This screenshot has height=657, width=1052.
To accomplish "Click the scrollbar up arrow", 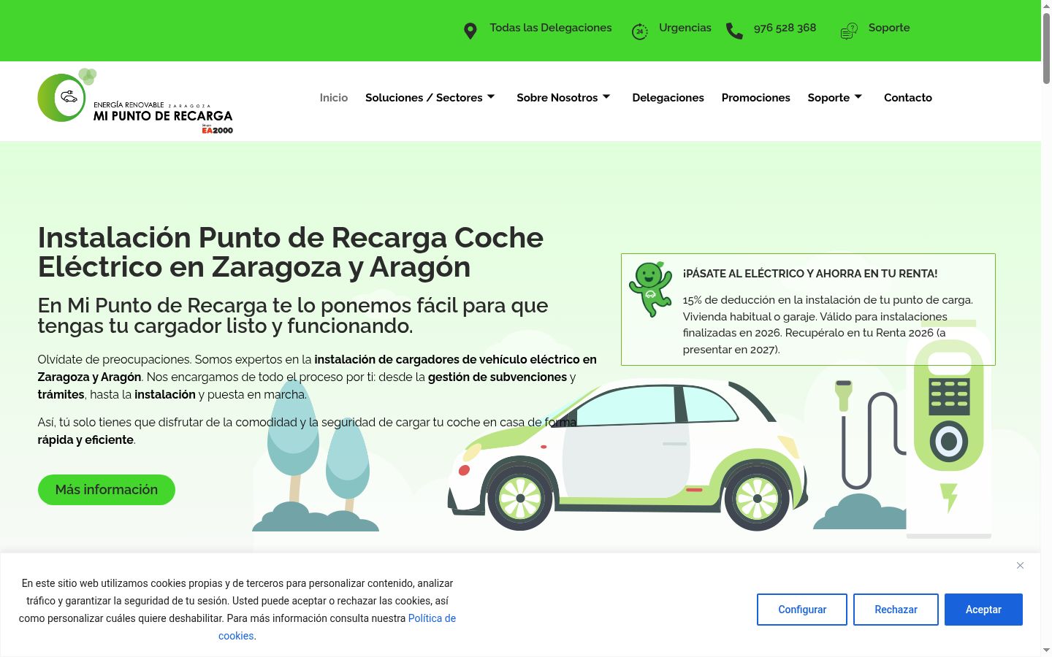I will (x=1046, y=6).
